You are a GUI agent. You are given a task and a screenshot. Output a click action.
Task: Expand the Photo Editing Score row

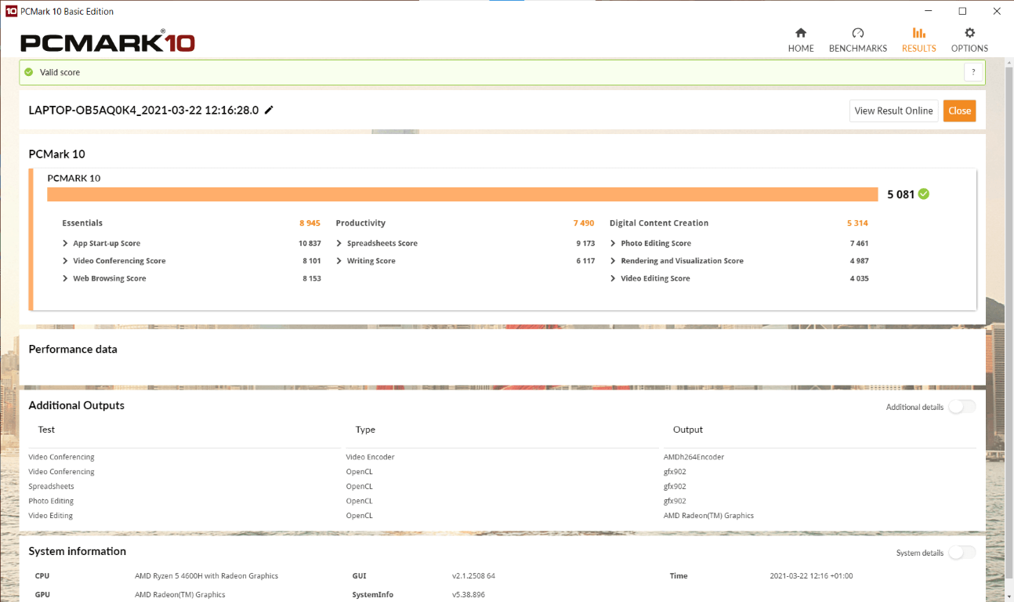click(x=613, y=244)
